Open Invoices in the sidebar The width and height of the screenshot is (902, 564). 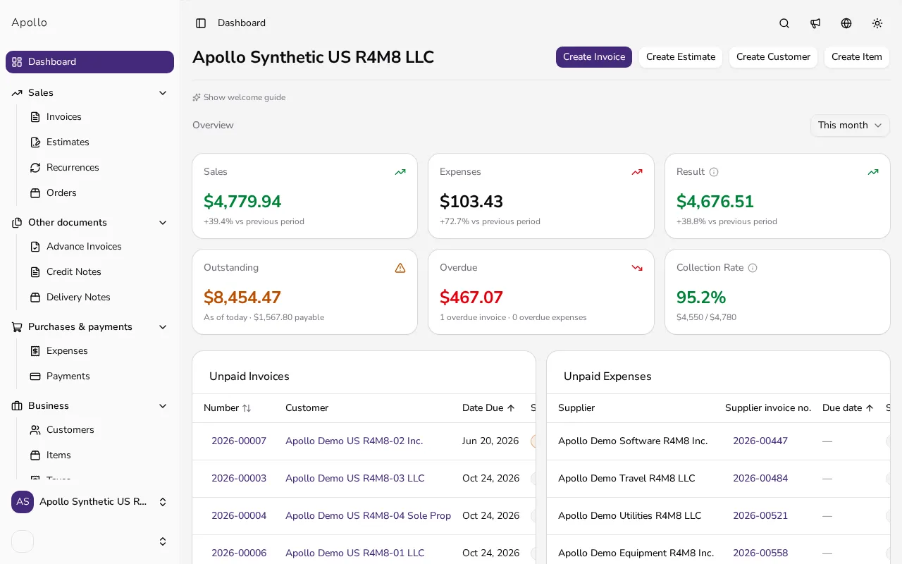99,117
